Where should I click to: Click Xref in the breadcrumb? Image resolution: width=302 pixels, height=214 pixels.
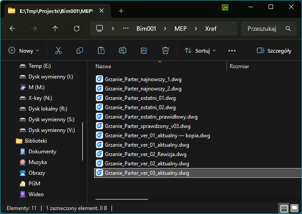(x=211, y=29)
